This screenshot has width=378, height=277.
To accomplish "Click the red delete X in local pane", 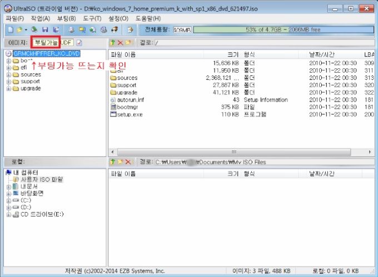I will 128,162.
